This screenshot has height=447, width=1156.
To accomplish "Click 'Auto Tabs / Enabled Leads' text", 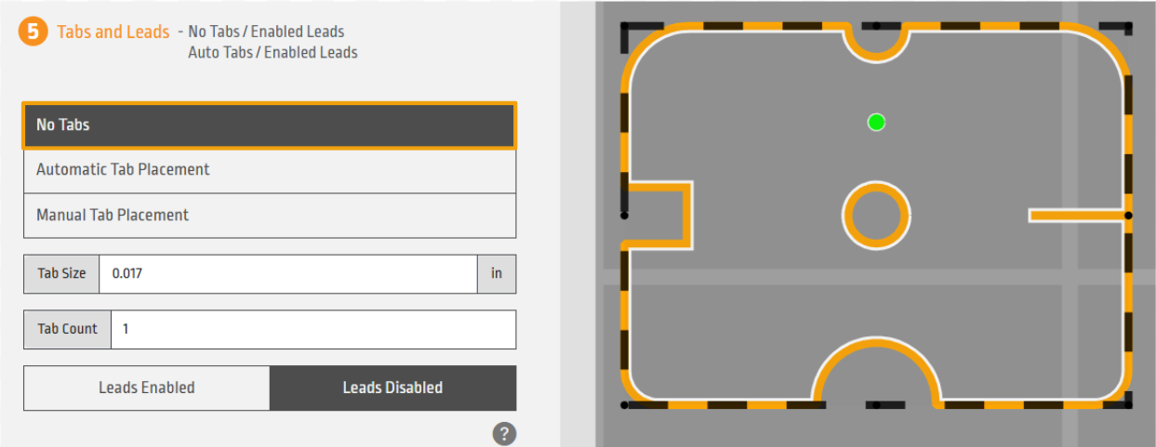I will tap(272, 53).
